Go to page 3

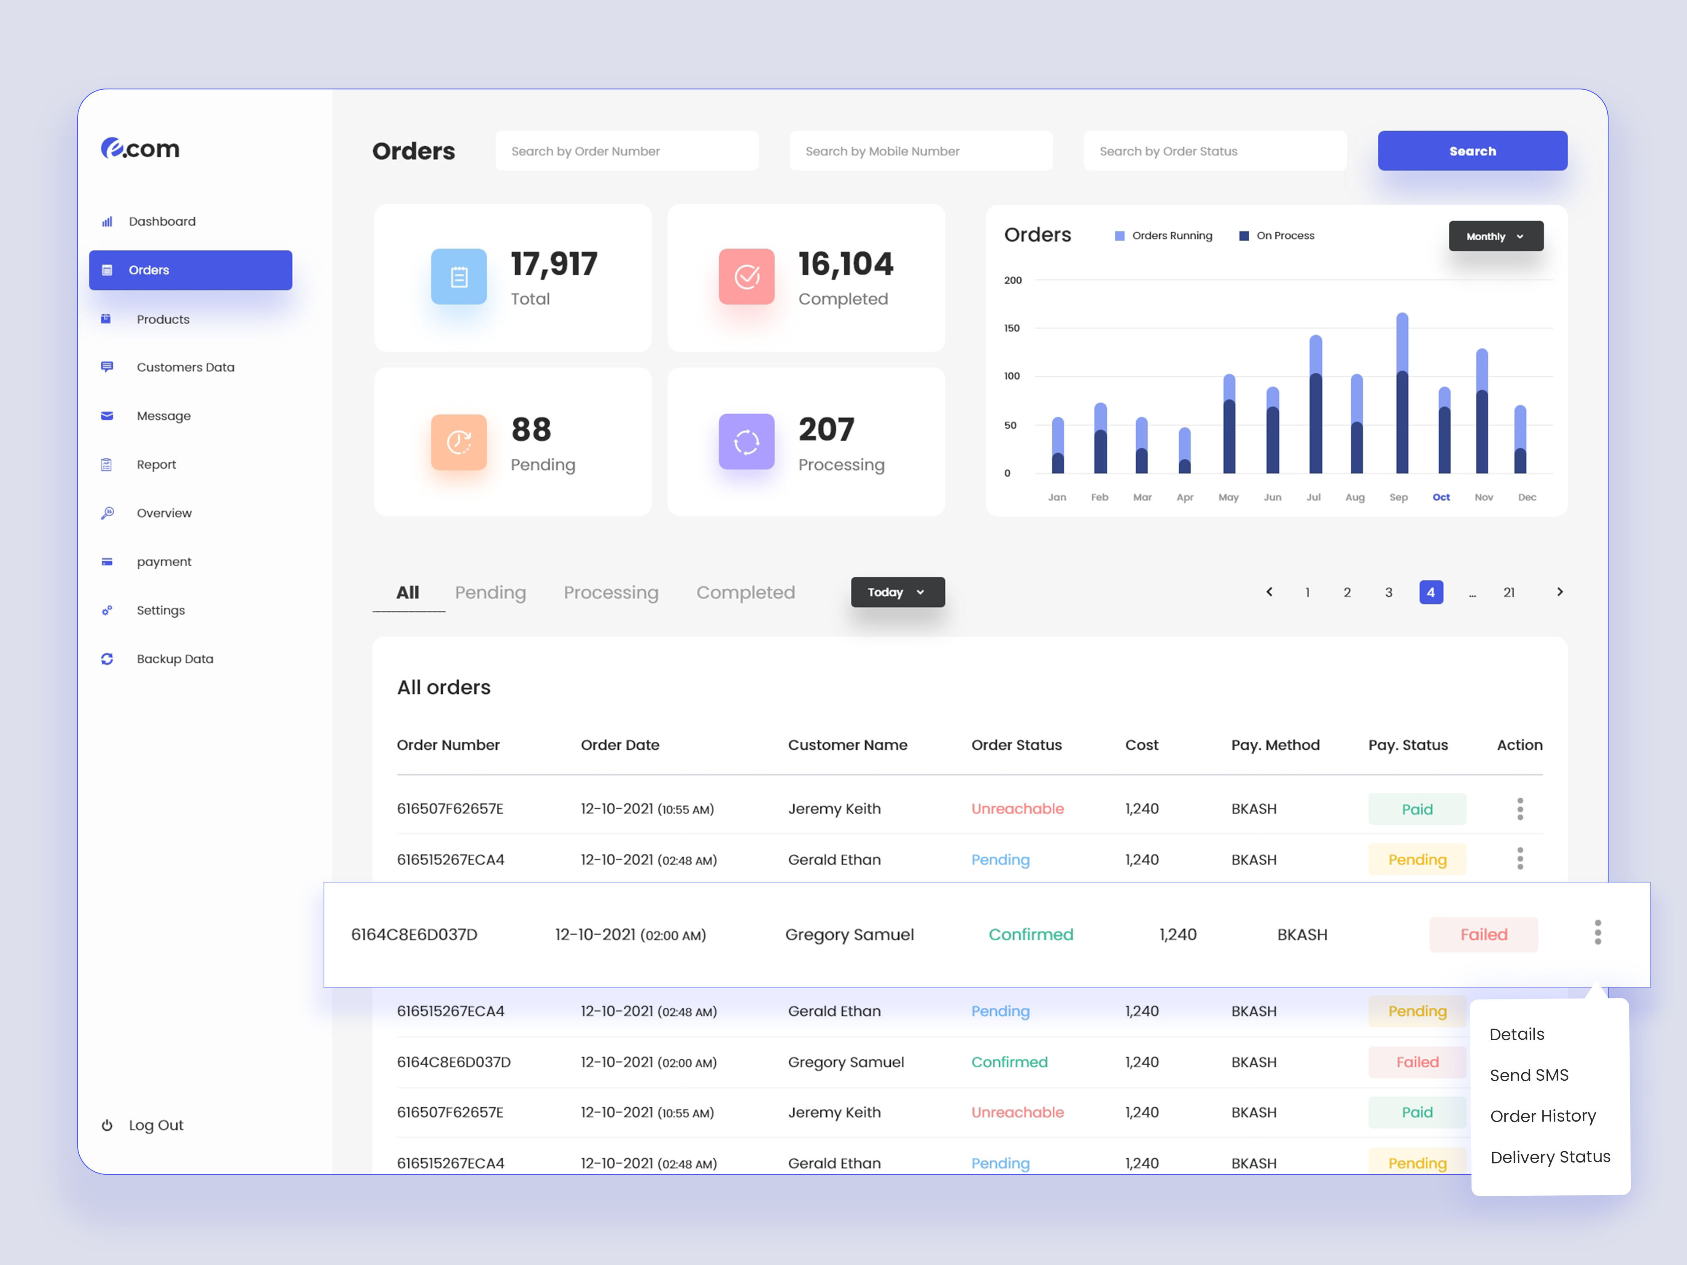coord(1388,592)
